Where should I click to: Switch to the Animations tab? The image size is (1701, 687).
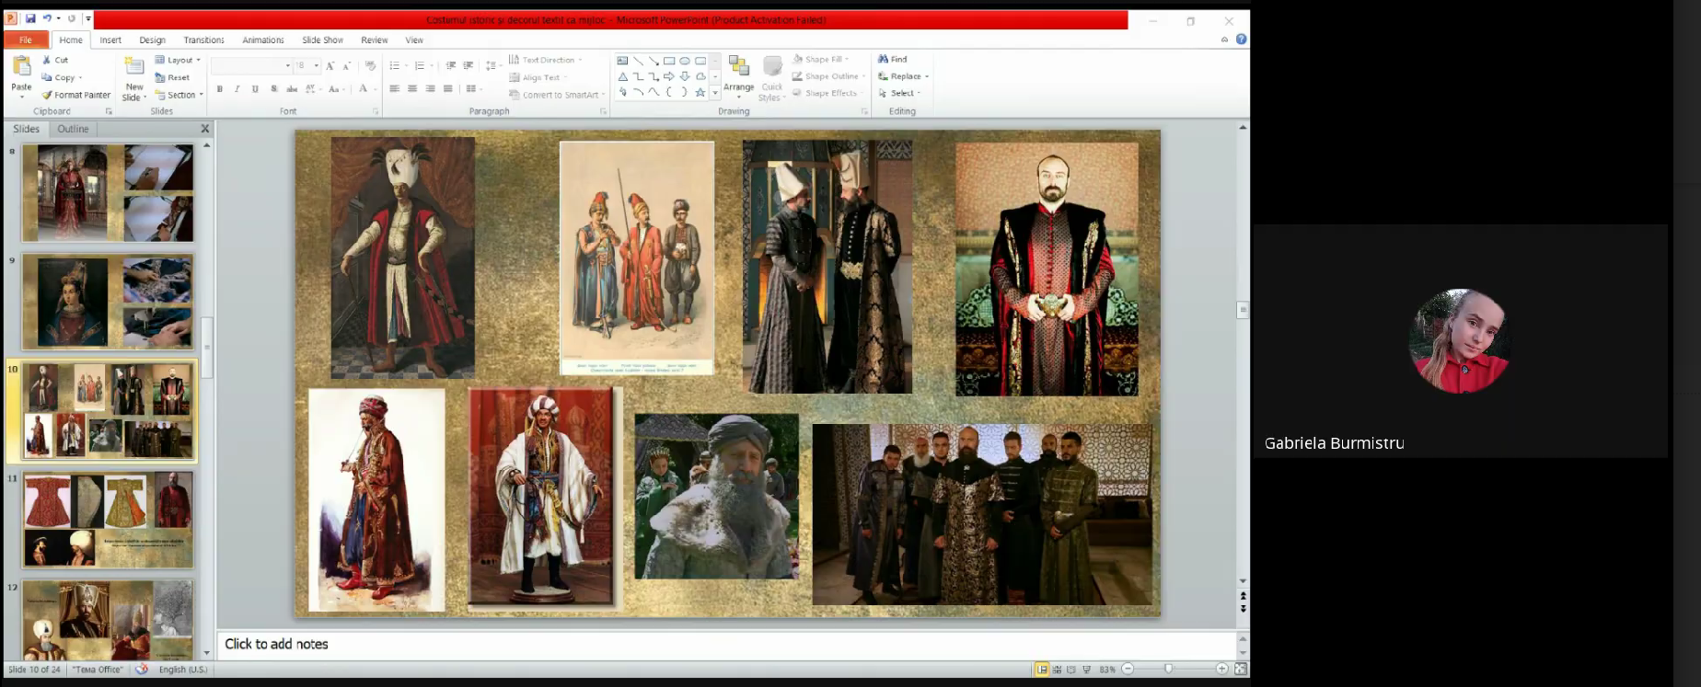pos(263,40)
